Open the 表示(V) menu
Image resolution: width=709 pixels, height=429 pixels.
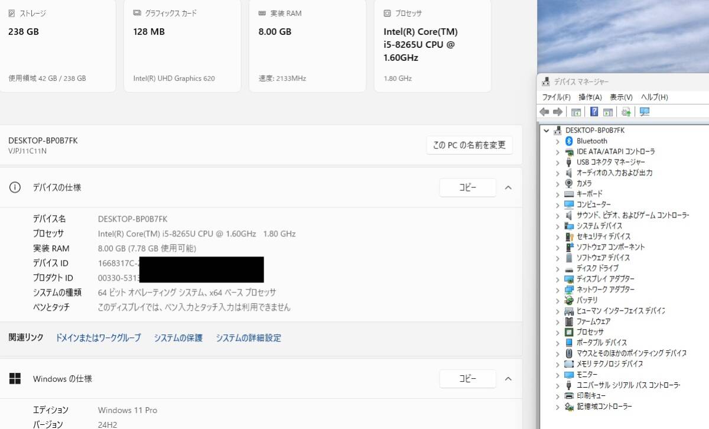622,97
